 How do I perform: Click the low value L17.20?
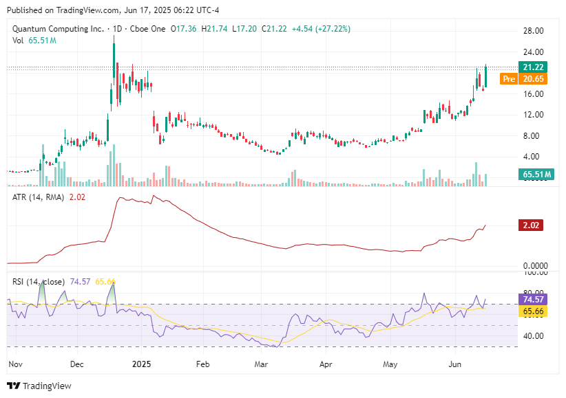[244, 29]
